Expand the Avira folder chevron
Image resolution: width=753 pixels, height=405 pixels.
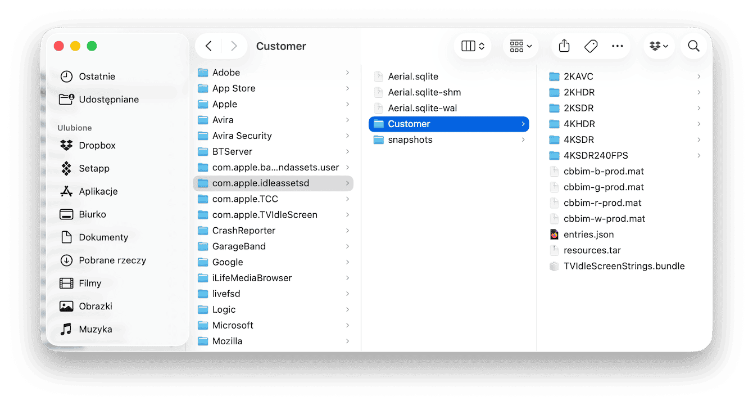coord(348,120)
